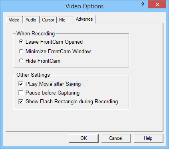Open the question mark help icon
This screenshot has width=169, height=149.
tap(143, 5)
